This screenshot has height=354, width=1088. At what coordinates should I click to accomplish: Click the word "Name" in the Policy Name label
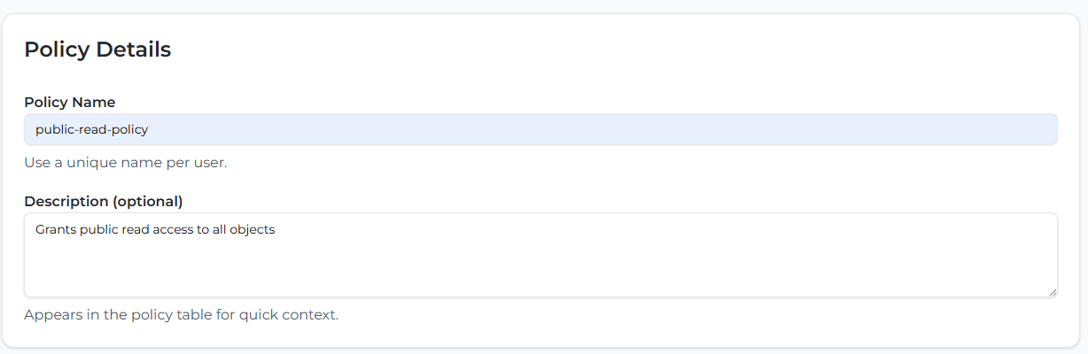pyautogui.click(x=94, y=102)
